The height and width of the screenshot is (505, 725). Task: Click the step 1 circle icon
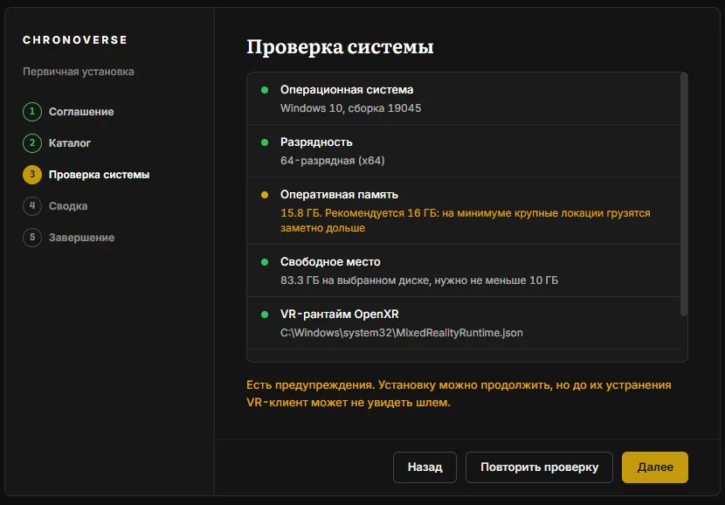click(x=32, y=112)
